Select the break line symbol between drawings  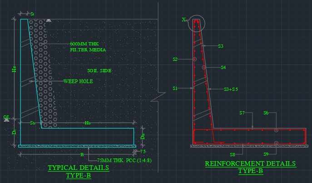(158, 96)
